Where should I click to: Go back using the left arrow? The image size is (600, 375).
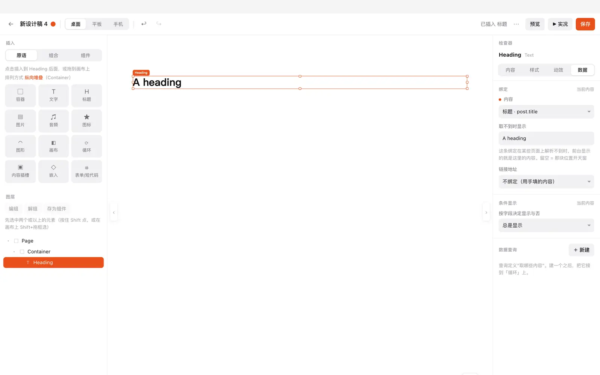pos(11,24)
